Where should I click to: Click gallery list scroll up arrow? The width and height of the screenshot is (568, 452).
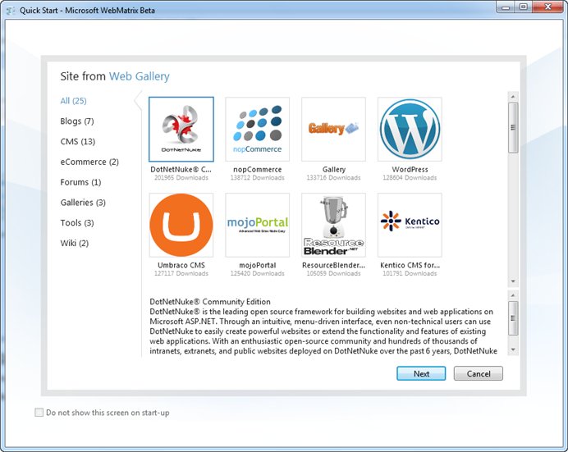[x=513, y=97]
